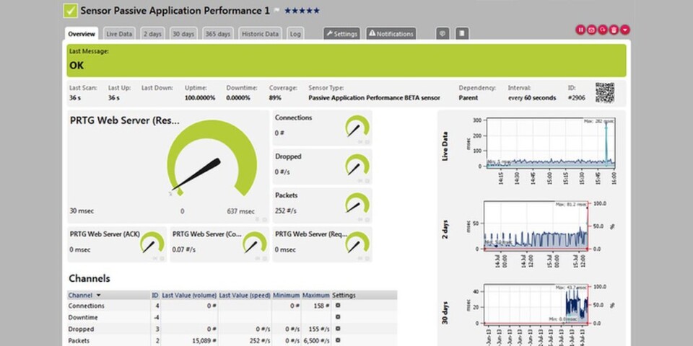Viewport: 693px width, 346px height.
Task: Switch to the Live Data tab
Action: click(119, 34)
